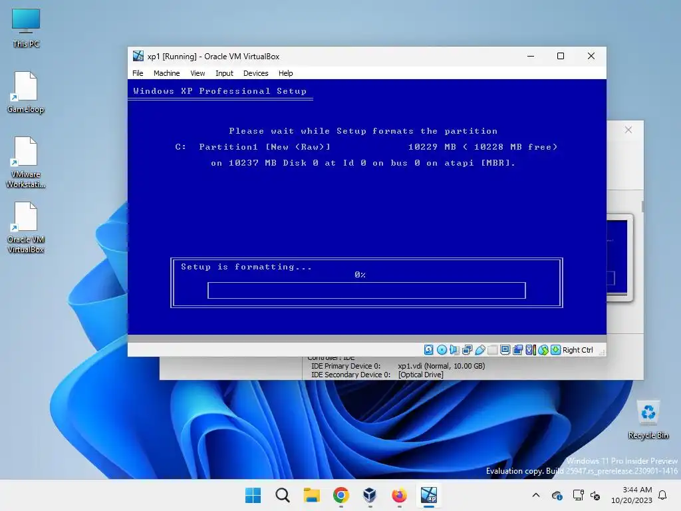Click the optical disk status icon

(x=442, y=350)
